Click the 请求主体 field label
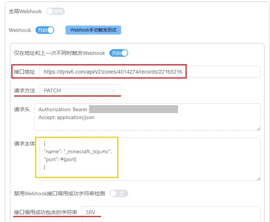Screen dimensions: 270x222 point(25,143)
